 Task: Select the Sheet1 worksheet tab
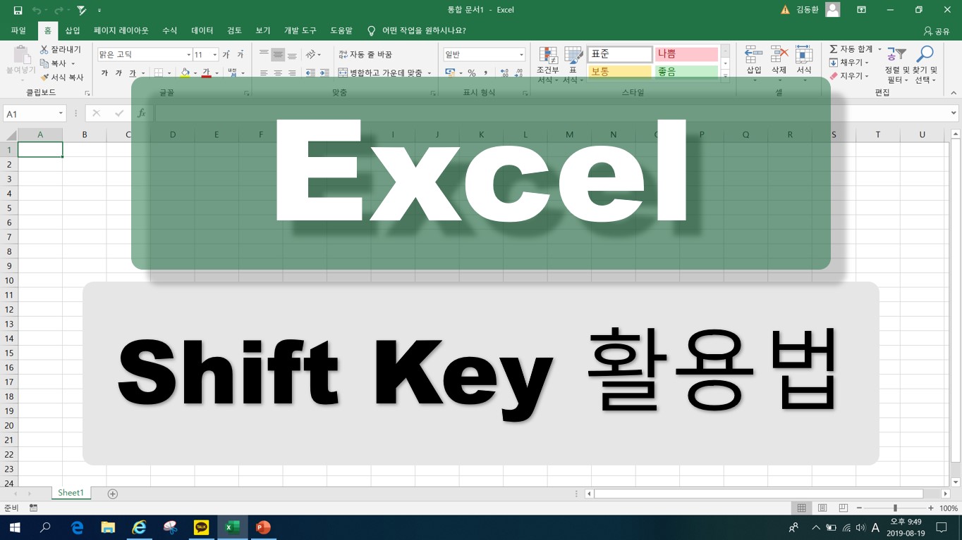[71, 493]
